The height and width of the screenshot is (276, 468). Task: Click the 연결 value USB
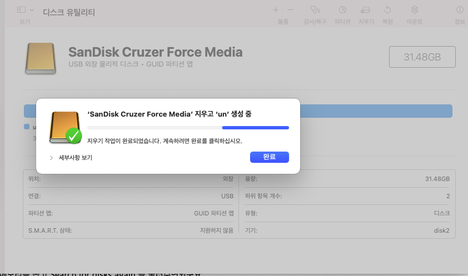pyautogui.click(x=227, y=196)
